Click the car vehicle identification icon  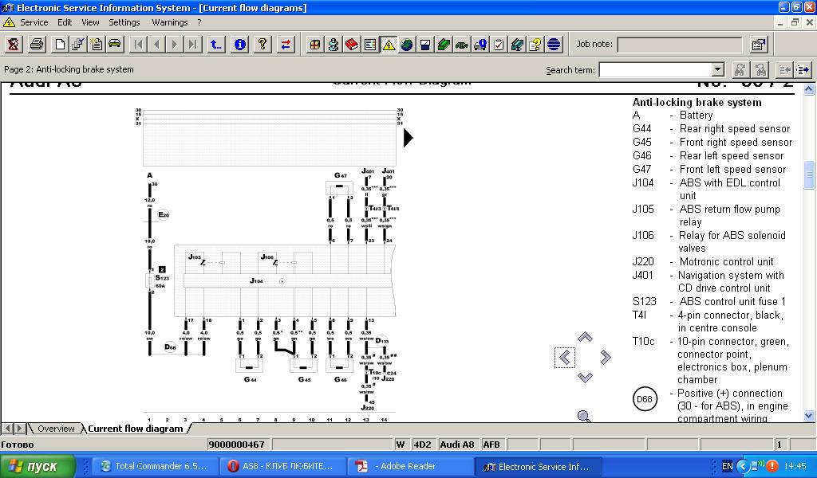115,45
